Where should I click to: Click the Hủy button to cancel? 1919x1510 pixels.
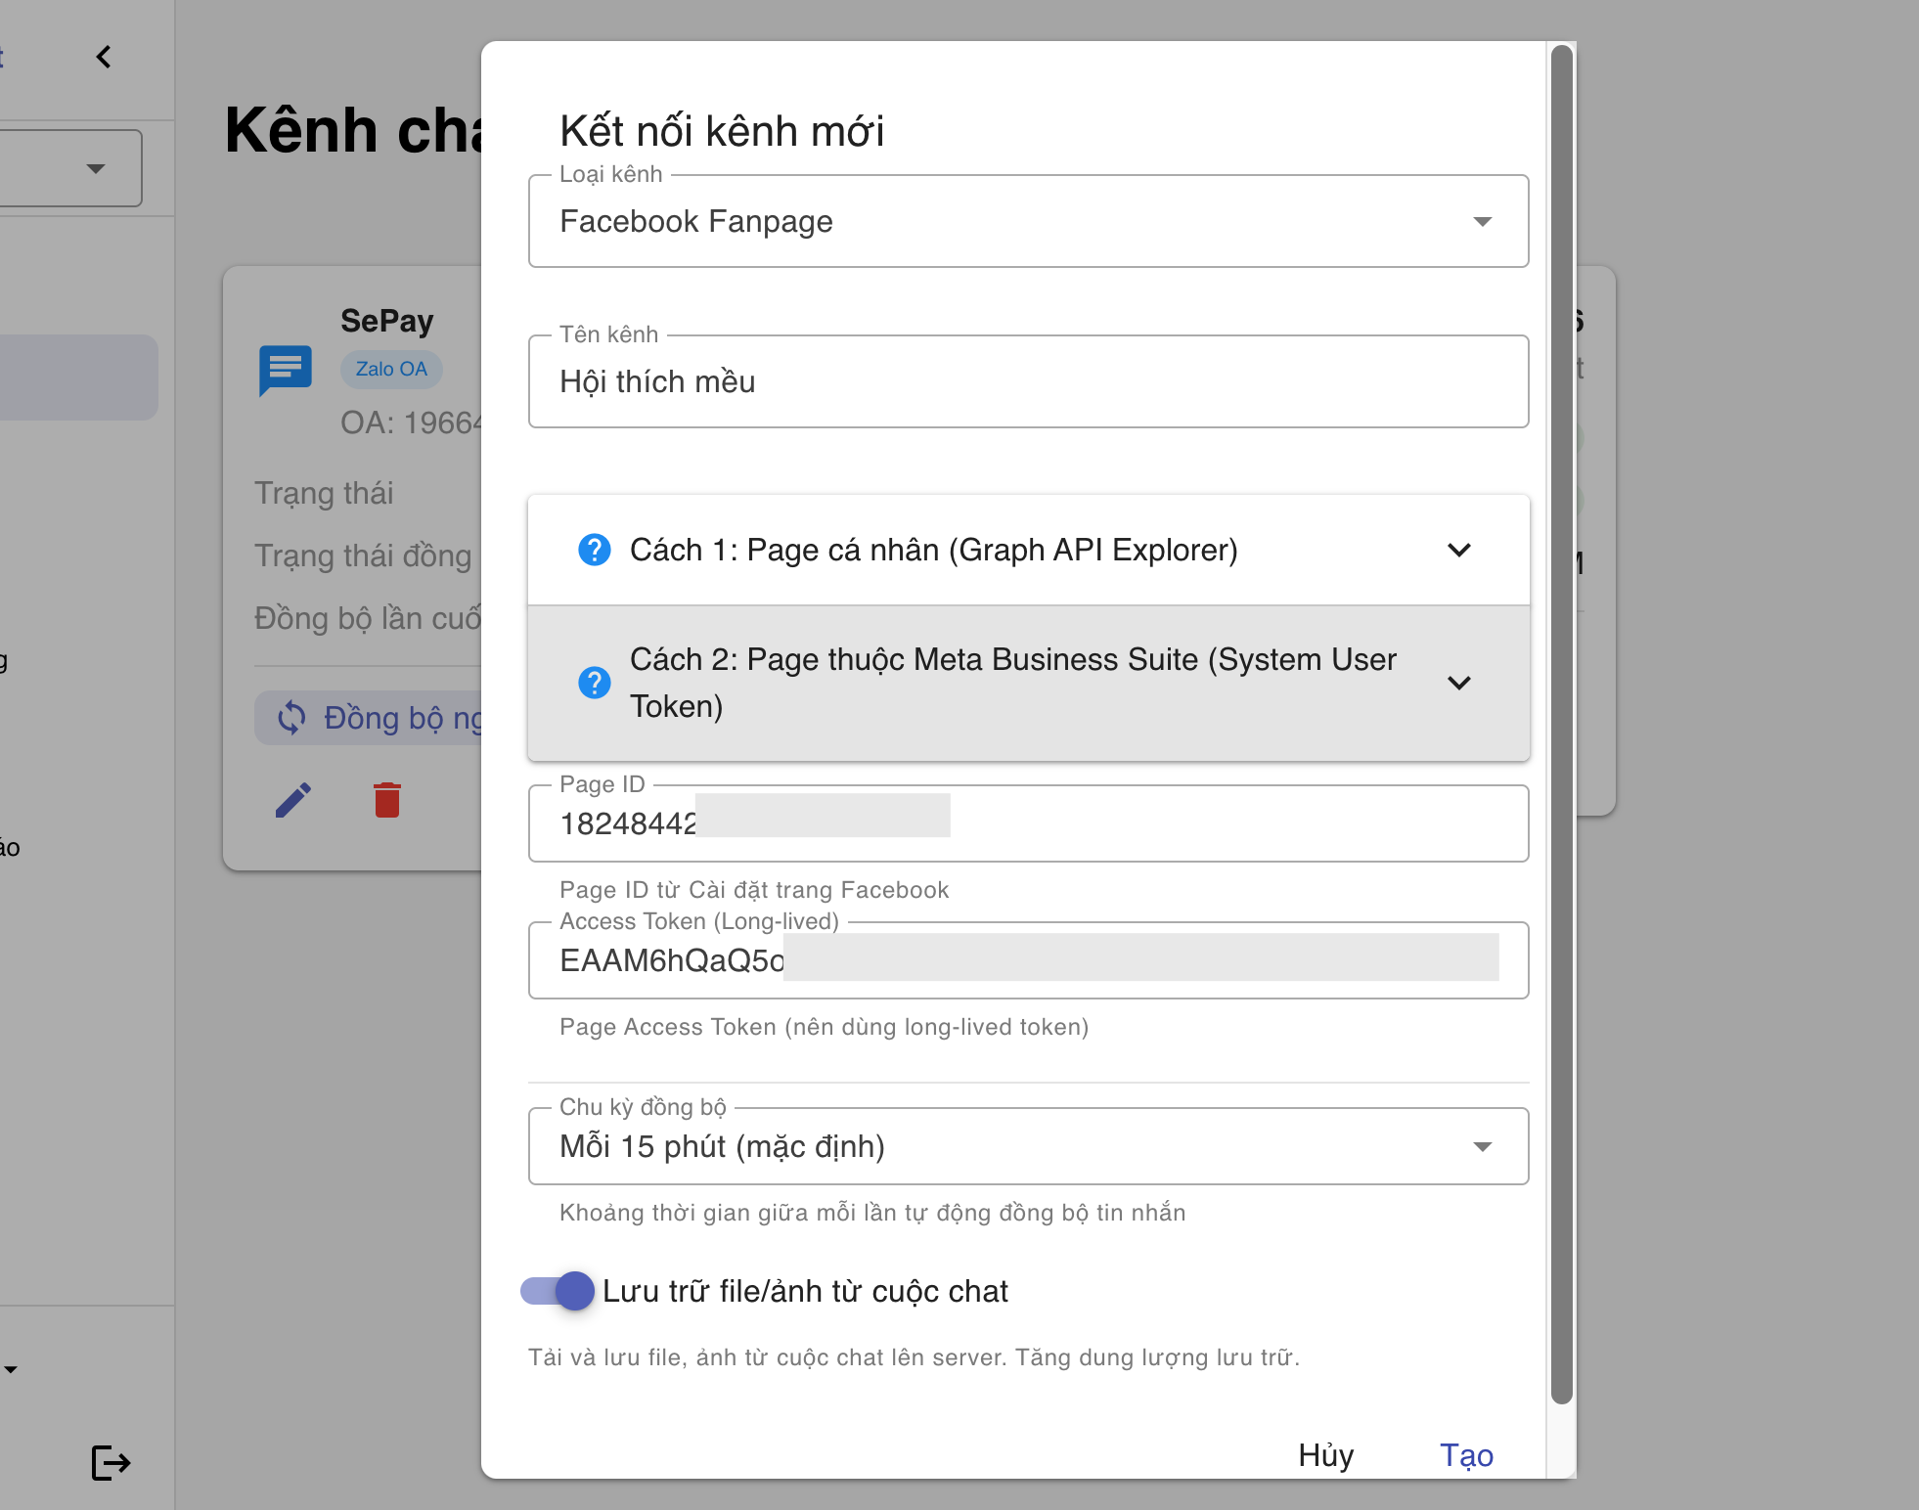coord(1325,1454)
